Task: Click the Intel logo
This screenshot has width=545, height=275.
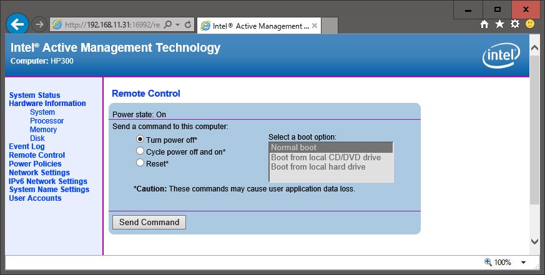Action: pyautogui.click(x=501, y=55)
